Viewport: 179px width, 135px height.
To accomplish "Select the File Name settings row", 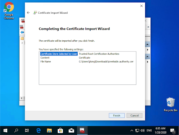I will tap(87, 61).
